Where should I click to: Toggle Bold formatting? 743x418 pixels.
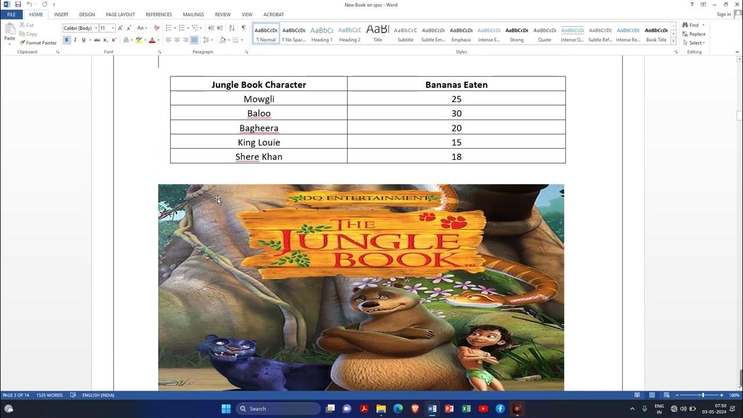[67, 40]
